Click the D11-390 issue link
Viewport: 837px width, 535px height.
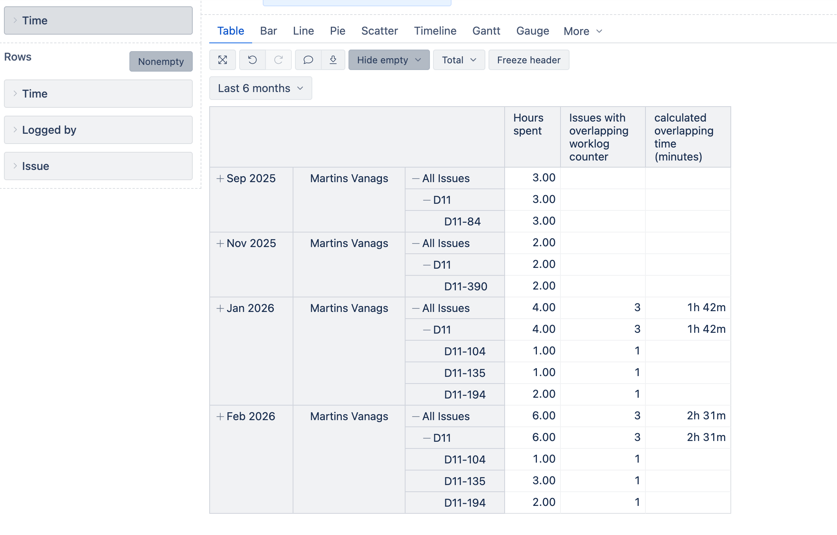466,286
